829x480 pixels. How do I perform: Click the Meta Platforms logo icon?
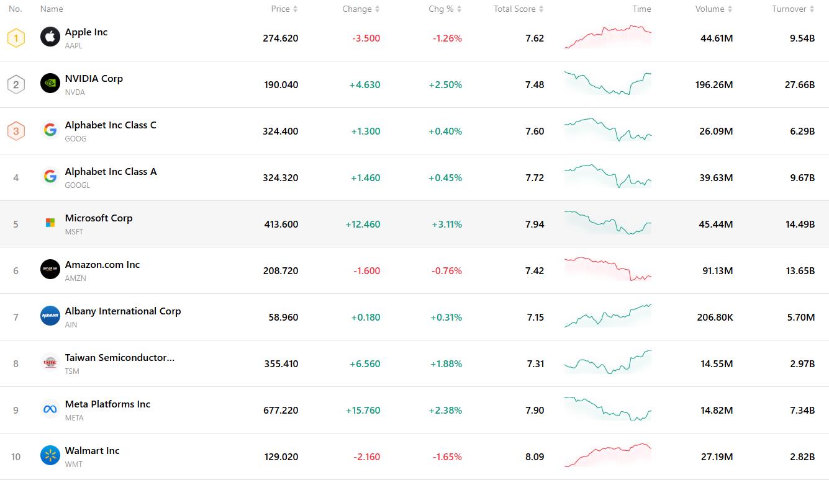point(50,409)
